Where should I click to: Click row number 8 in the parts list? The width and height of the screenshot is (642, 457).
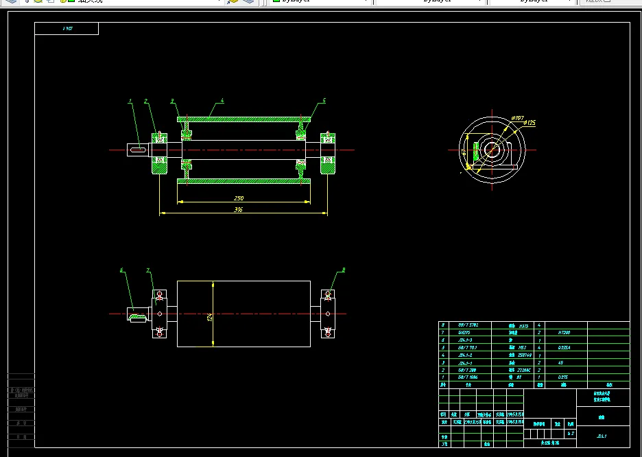tap(442, 325)
